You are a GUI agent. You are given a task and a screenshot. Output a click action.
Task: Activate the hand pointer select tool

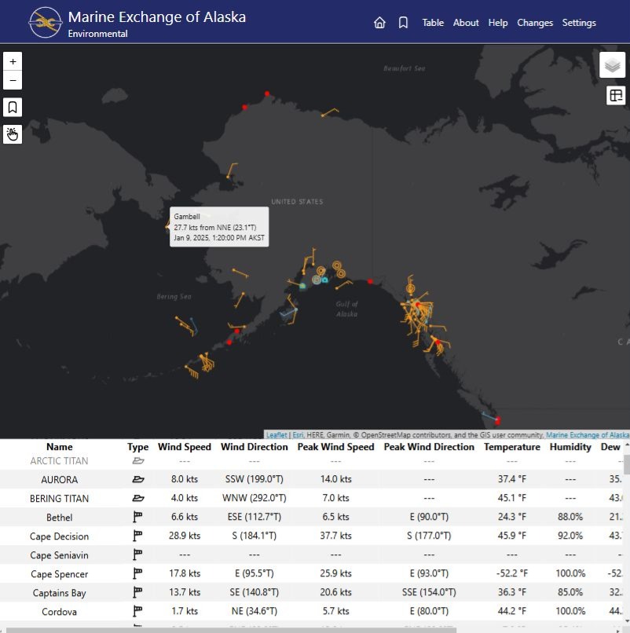[x=13, y=134]
